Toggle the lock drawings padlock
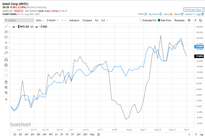Screen dimensions: 205x139 pos(6,65)
